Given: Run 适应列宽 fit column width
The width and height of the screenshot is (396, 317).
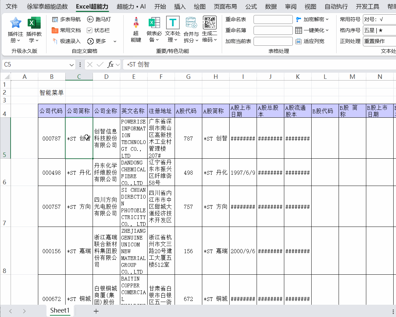Looking at the screenshot, I should [x=310, y=41].
